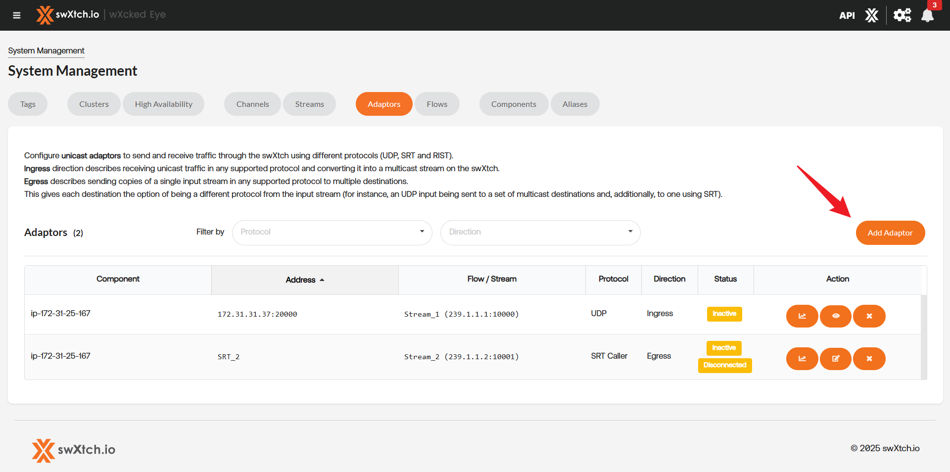Image resolution: width=950 pixels, height=472 pixels.
Task: Open the settings gears icon
Action: 902,15
